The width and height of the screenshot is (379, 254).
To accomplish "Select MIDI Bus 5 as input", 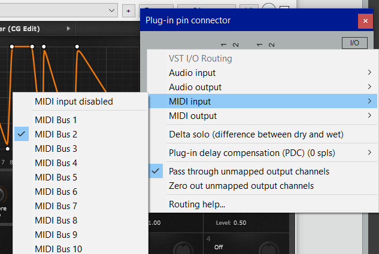I will point(56,178).
